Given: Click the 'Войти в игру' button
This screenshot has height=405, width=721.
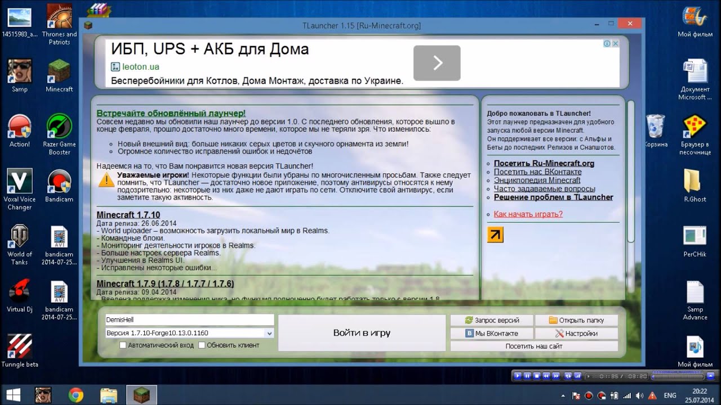Looking at the screenshot, I should pos(362,333).
